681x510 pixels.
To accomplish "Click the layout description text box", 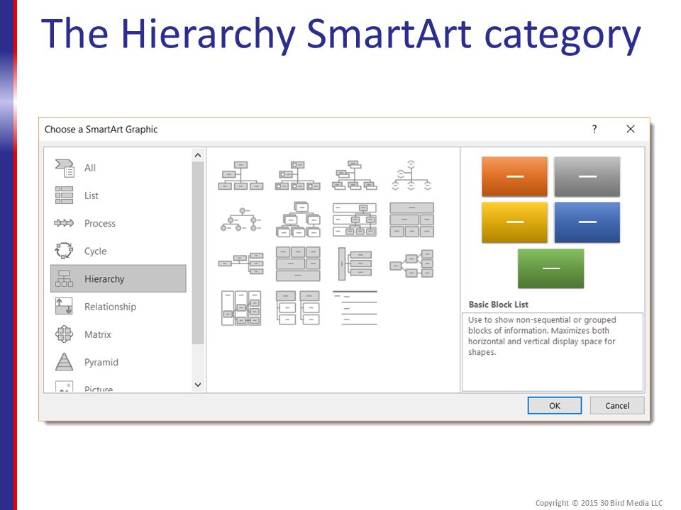I will pyautogui.click(x=553, y=352).
